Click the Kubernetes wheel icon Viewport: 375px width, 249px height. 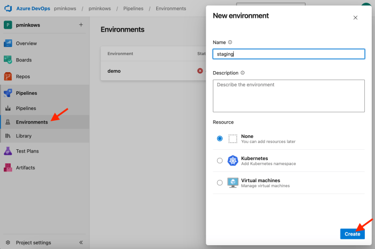(233, 161)
